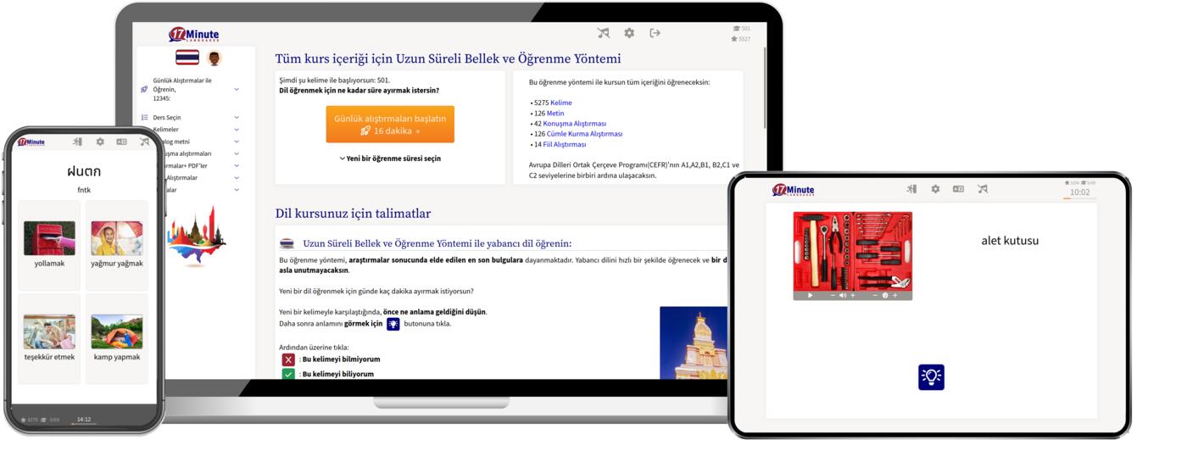This screenshot has height=451, width=1187.
Task: Click temple photo in laptop instructions
Action: point(694,342)
